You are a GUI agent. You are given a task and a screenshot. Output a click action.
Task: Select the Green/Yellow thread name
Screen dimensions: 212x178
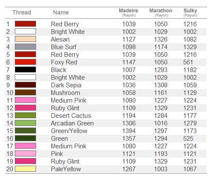pos(69,131)
